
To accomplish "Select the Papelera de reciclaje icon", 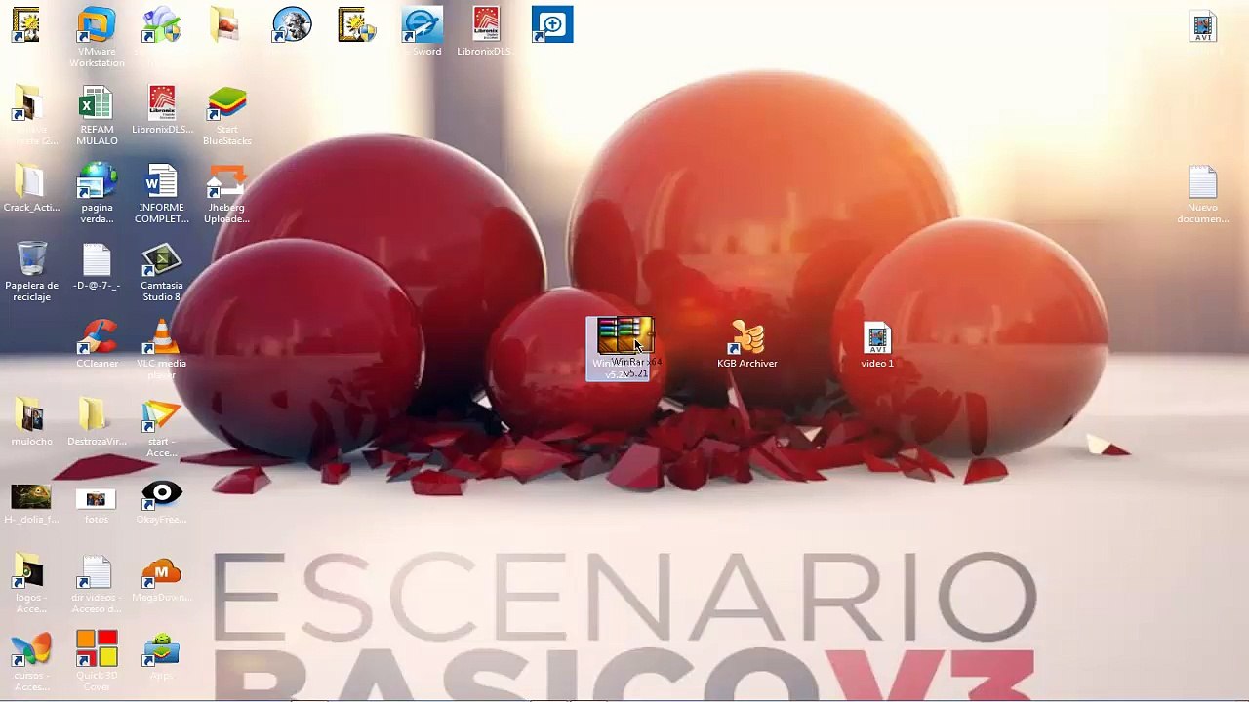I will [x=31, y=272].
